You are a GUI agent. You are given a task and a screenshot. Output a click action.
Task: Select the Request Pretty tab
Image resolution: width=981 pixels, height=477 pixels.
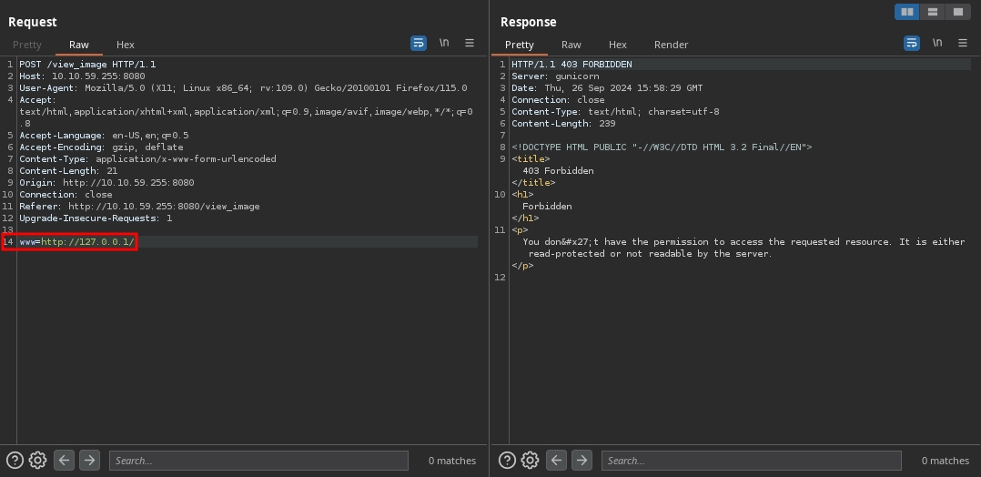[x=27, y=45]
